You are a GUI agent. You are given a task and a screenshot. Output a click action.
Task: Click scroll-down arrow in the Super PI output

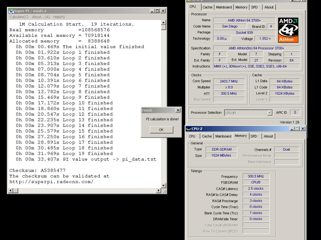[x=163, y=186]
